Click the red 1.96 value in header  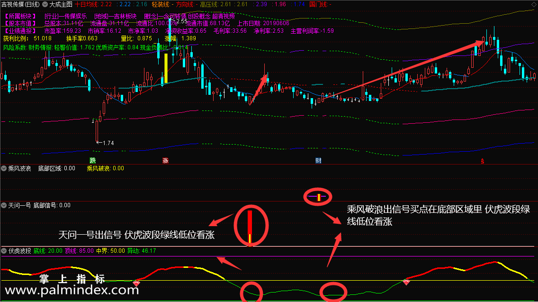280,4
